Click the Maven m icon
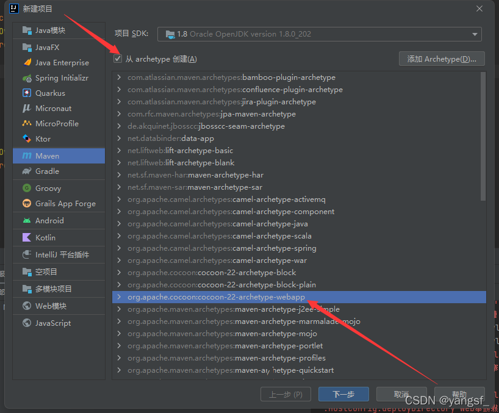This screenshot has width=499, height=413. point(27,156)
